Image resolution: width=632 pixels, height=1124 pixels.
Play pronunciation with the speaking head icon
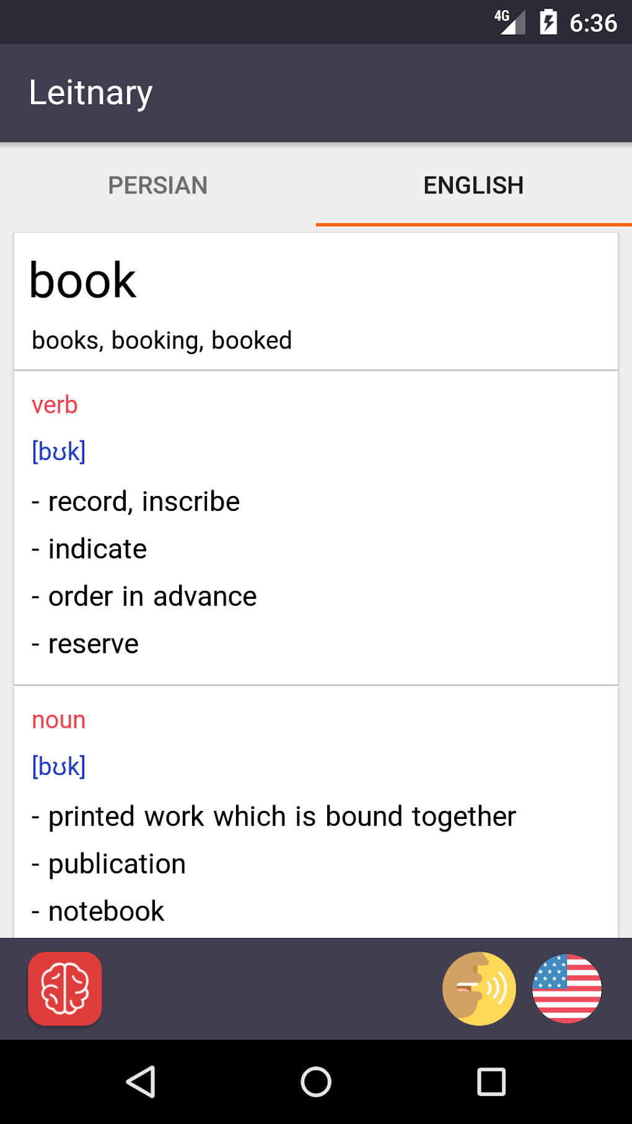click(x=479, y=988)
